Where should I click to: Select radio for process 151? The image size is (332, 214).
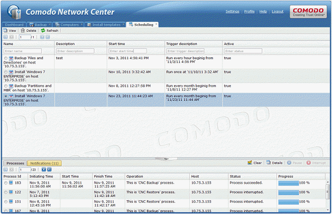(x=6, y=202)
